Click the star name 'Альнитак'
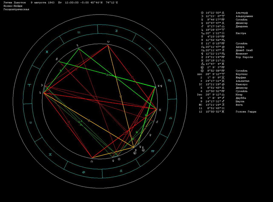 click(x=243, y=81)
